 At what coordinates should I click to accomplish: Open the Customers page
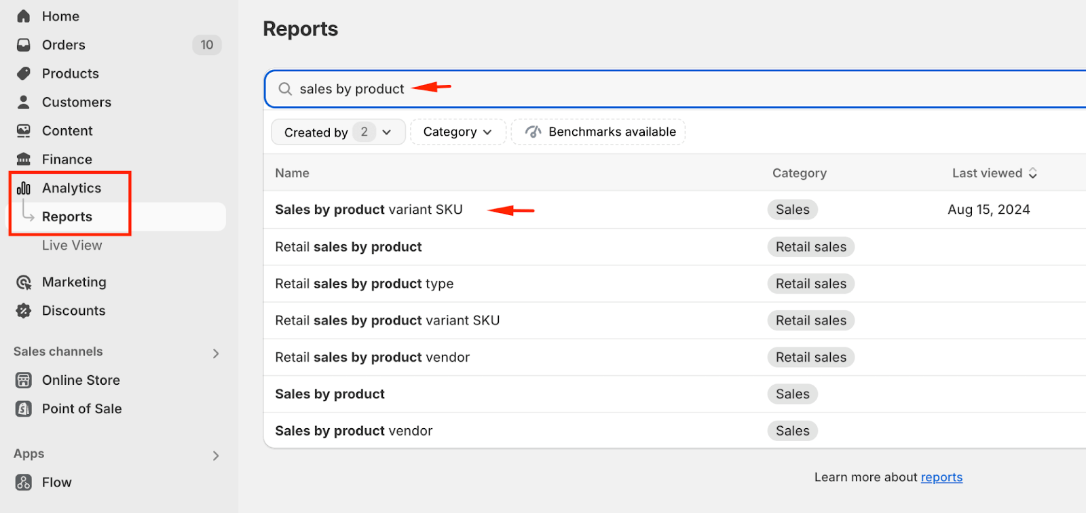pos(77,102)
